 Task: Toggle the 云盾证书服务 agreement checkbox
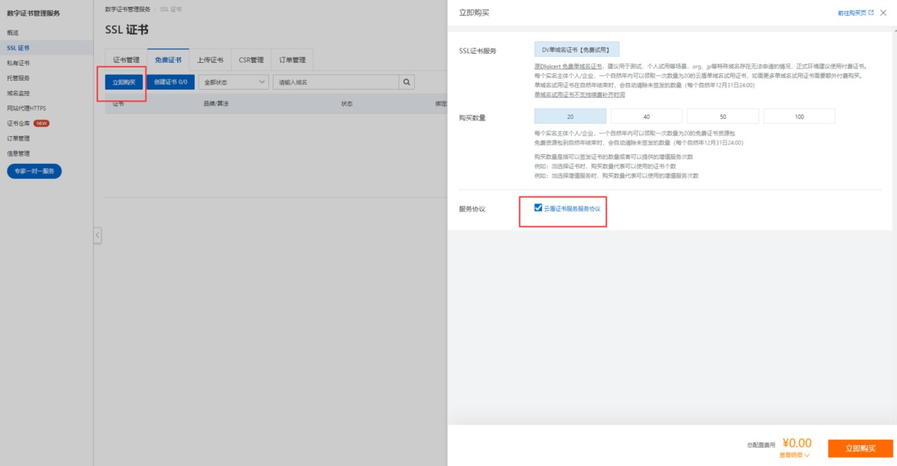click(538, 208)
